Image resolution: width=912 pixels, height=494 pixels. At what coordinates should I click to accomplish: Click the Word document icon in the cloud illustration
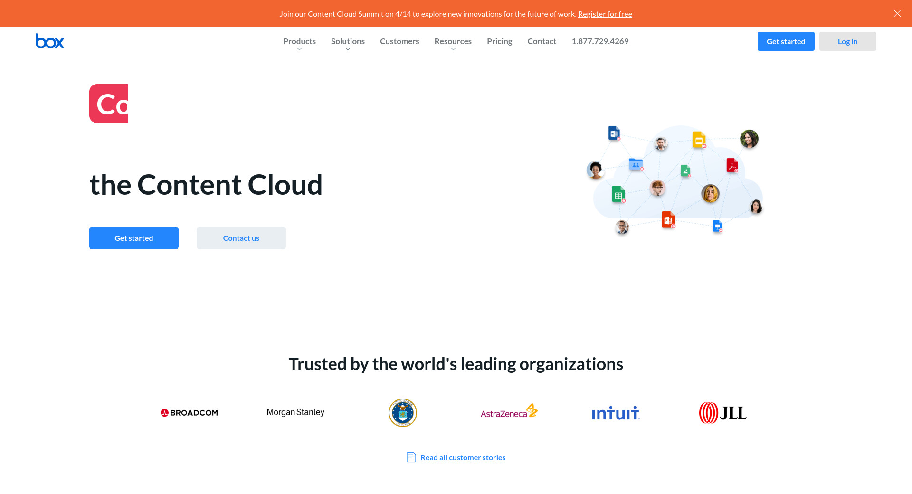coord(614,133)
